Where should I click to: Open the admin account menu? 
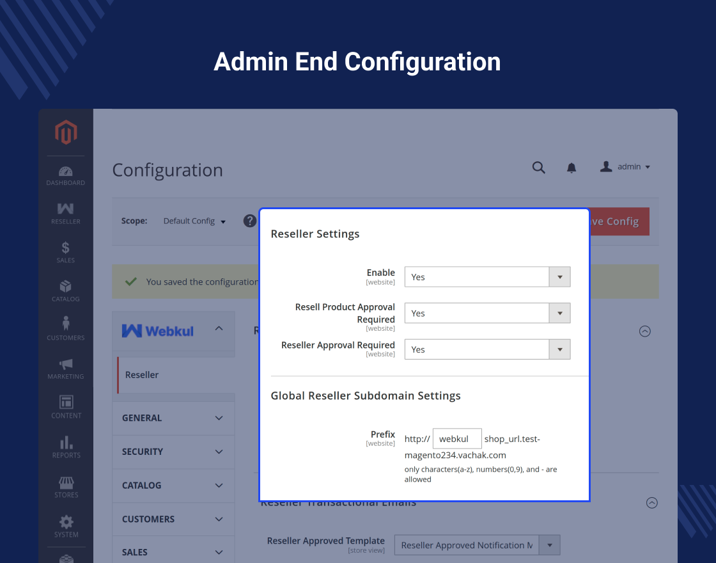tap(625, 167)
